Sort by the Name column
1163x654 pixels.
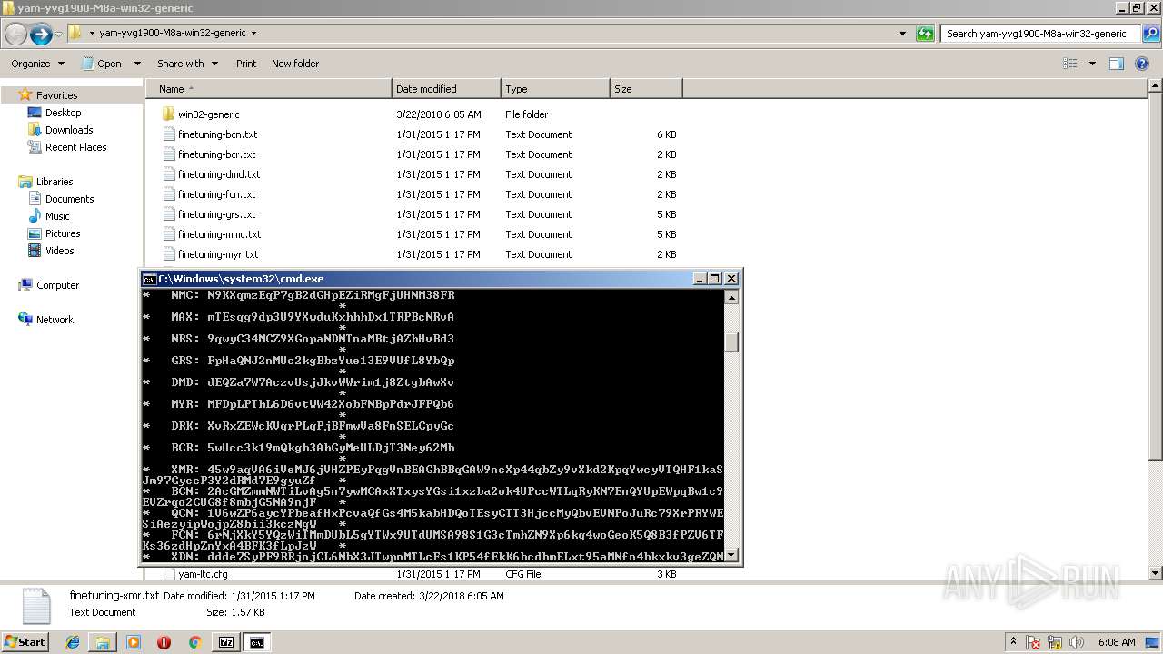point(269,89)
